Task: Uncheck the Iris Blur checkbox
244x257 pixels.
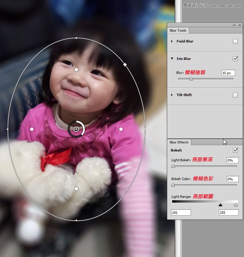Action: click(x=235, y=59)
